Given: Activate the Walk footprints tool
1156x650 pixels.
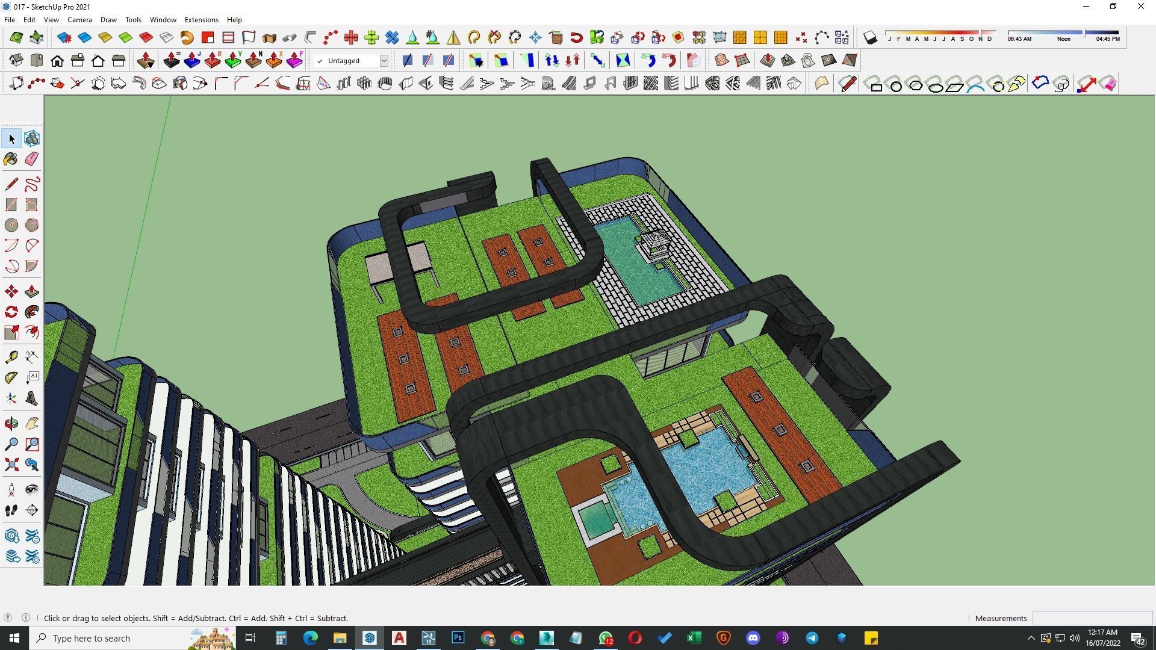Looking at the screenshot, I should pos(11,510).
